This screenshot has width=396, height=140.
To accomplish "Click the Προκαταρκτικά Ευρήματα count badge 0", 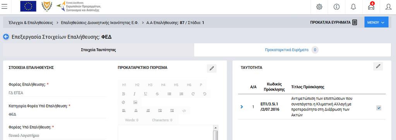I will click(315, 50).
